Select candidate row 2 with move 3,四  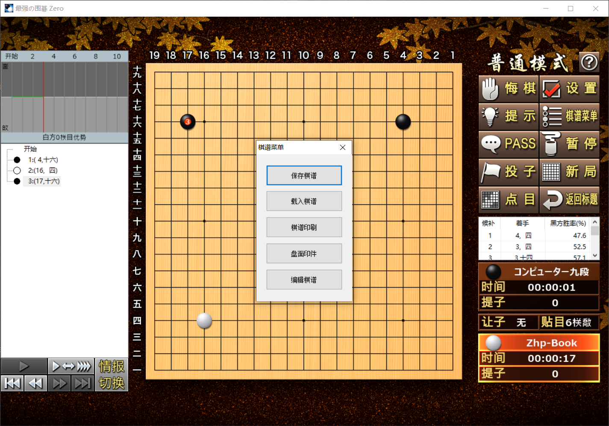(534, 247)
